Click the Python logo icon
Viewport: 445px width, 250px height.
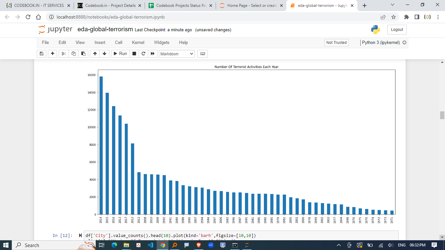[375, 30]
